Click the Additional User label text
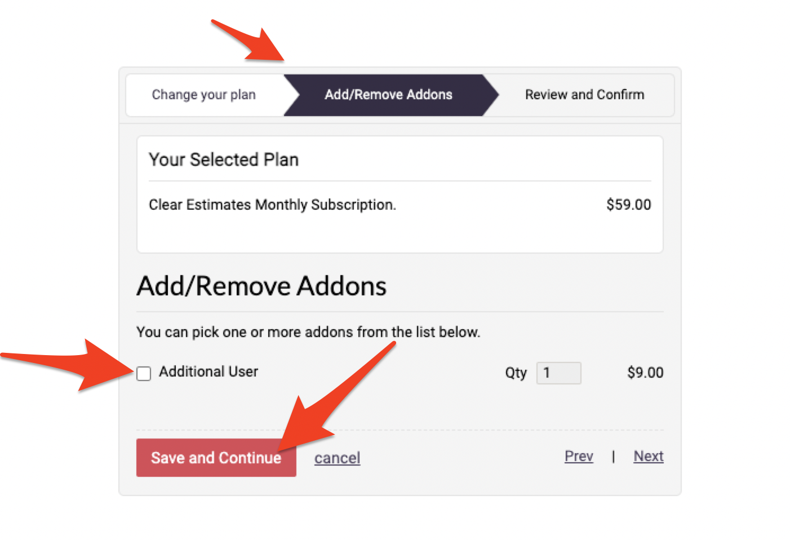Image resolution: width=790 pixels, height=540 pixels. point(208,372)
